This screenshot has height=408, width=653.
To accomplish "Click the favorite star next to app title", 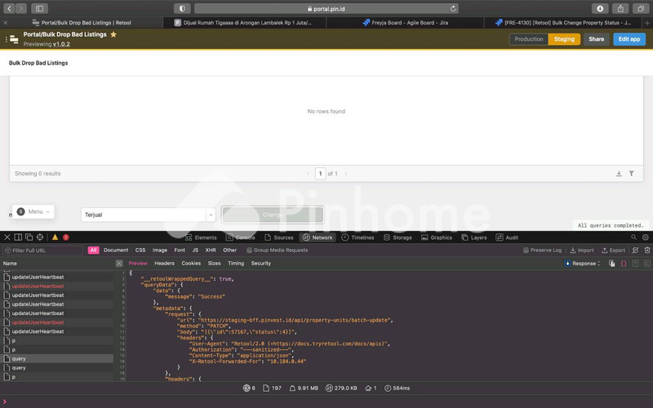I will click(x=113, y=35).
